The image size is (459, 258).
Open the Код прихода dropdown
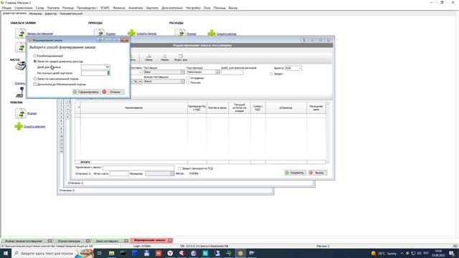217,72
